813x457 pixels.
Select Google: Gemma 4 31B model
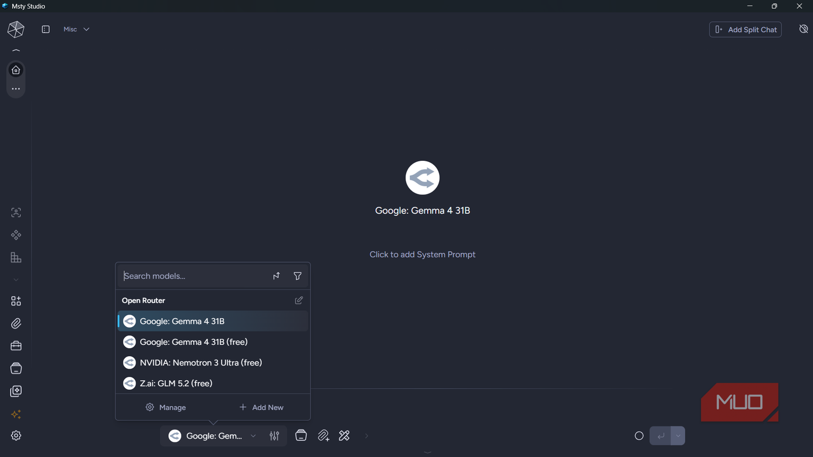pos(212,321)
